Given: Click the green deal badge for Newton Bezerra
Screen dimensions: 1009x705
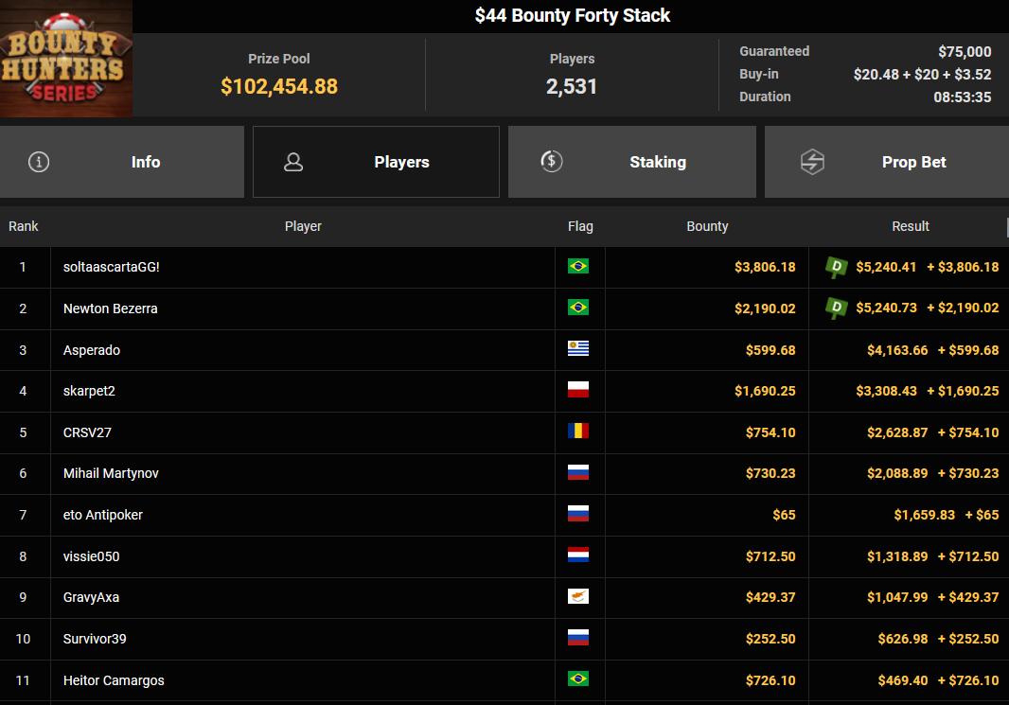Looking at the screenshot, I should (836, 308).
